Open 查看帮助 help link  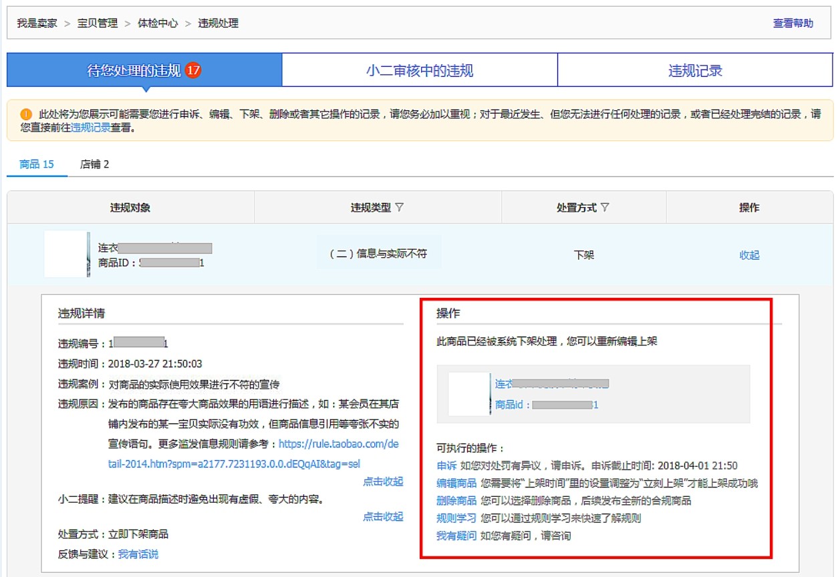click(793, 23)
